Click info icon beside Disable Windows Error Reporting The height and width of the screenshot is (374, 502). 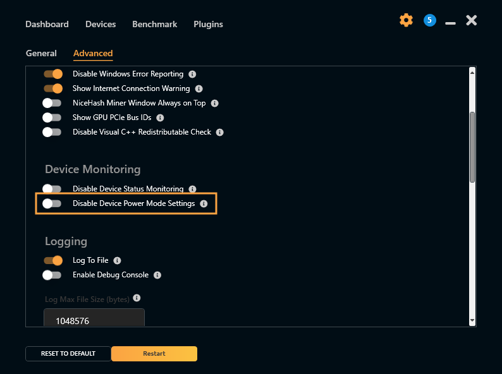(192, 74)
